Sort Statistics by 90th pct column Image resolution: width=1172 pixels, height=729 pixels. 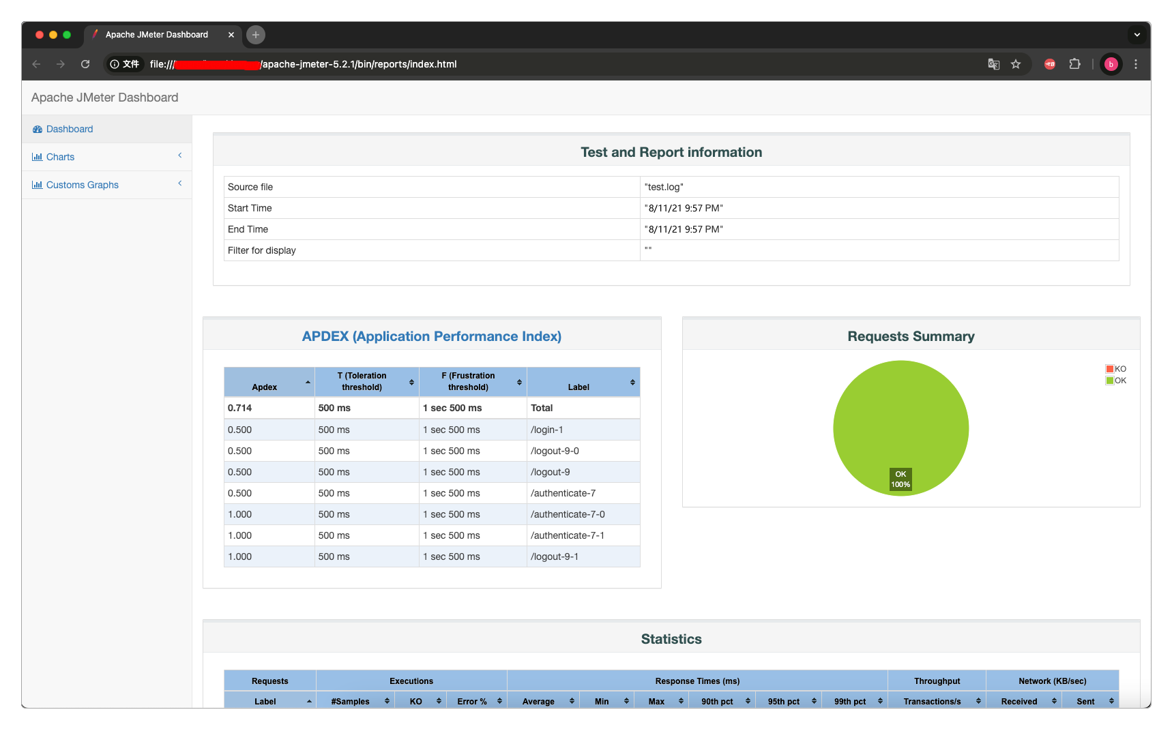click(x=722, y=701)
